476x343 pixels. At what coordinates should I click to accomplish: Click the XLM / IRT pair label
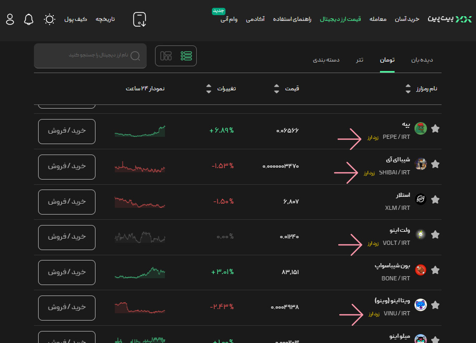397,208
